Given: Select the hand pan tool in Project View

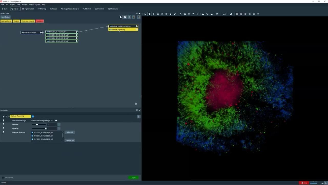Looking at the screenshot, I should click(x=125, y=17).
